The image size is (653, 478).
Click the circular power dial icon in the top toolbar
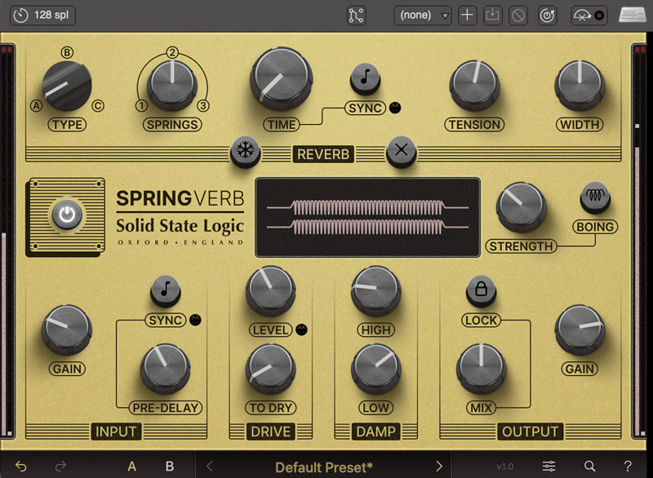tap(547, 15)
